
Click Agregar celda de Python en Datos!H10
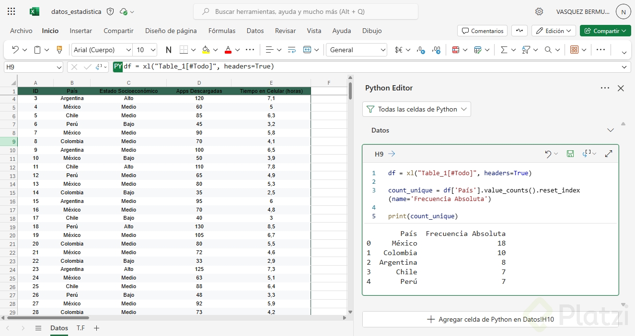coord(490,319)
